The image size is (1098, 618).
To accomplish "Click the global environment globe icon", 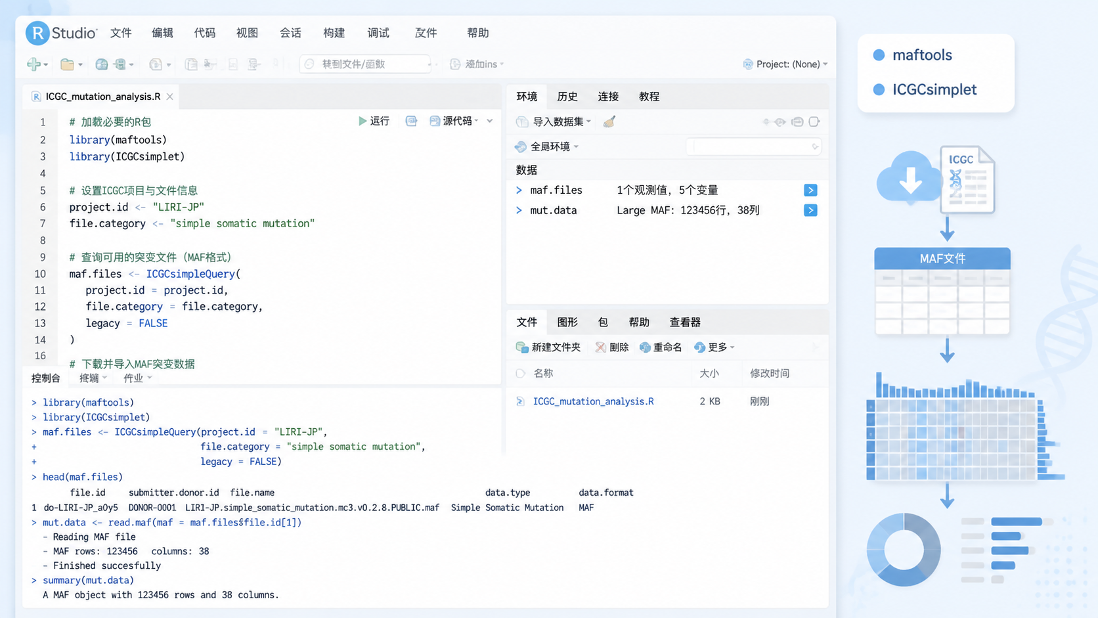I will click(x=521, y=146).
